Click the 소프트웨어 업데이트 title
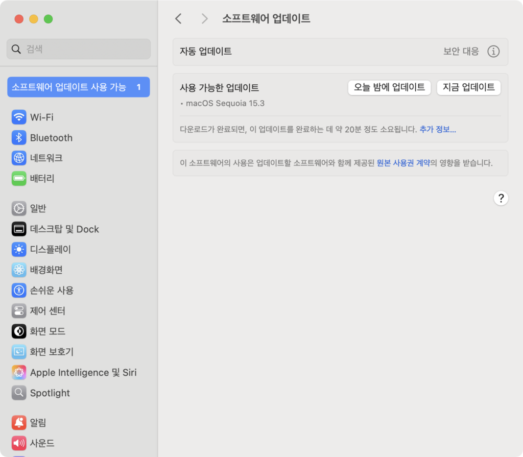 (x=266, y=18)
